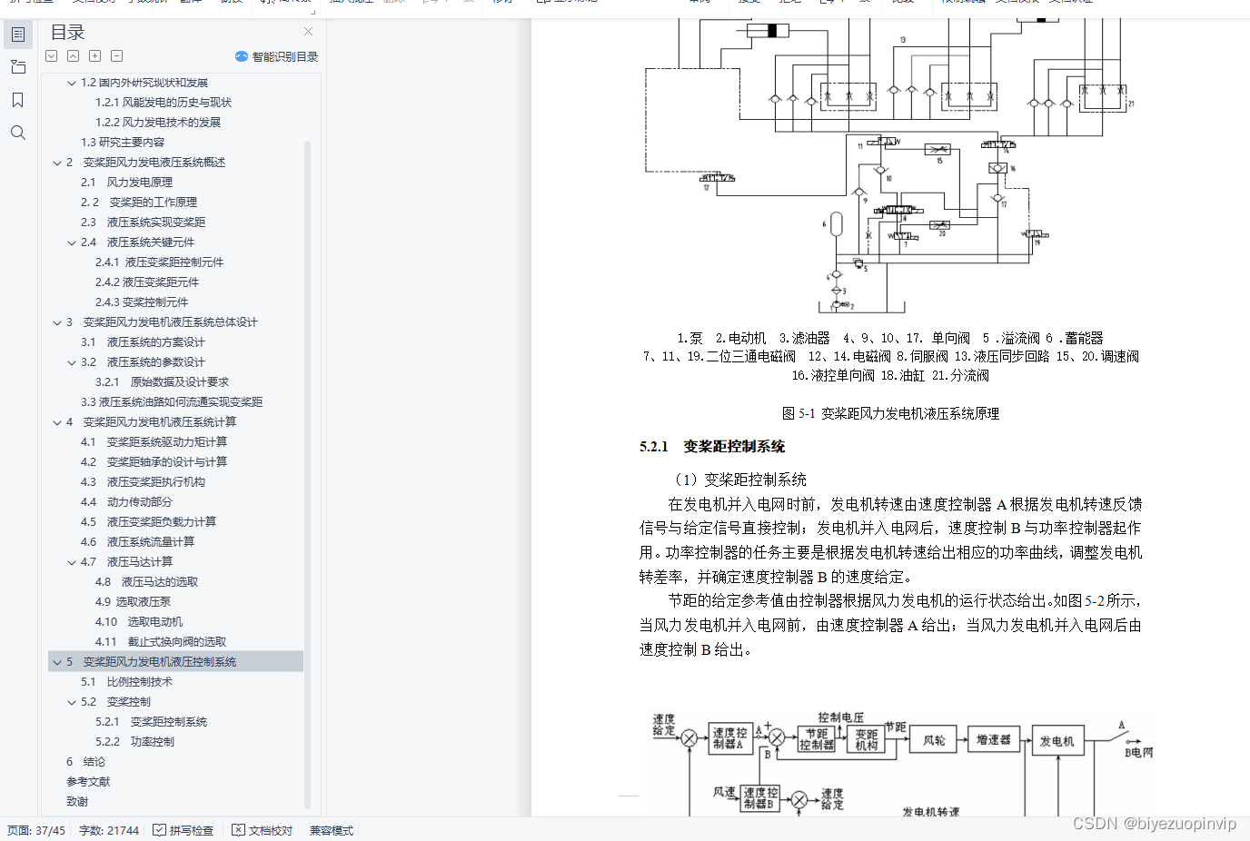The image size is (1250, 841).
Task: Click the search magnifier icon in sidebar
Action: tap(17, 133)
